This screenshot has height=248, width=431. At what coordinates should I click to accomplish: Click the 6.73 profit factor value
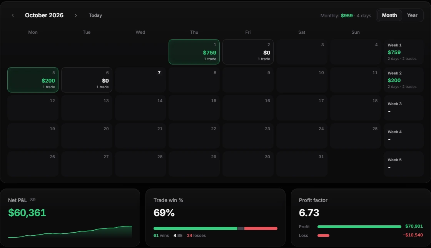pyautogui.click(x=309, y=213)
